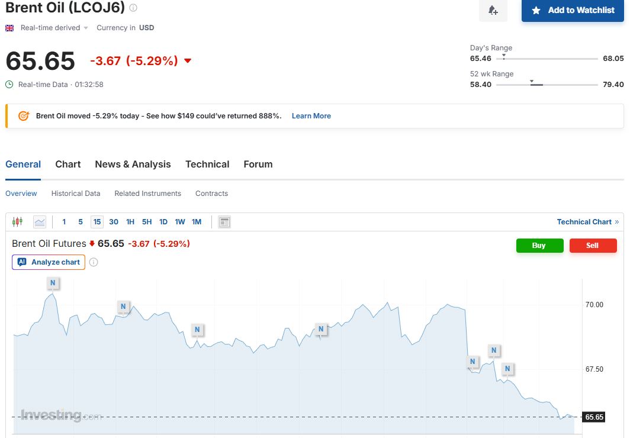Image resolution: width=630 pixels, height=438 pixels.
Task: Click the 52 wk Range slider bar
Action: [x=547, y=85]
